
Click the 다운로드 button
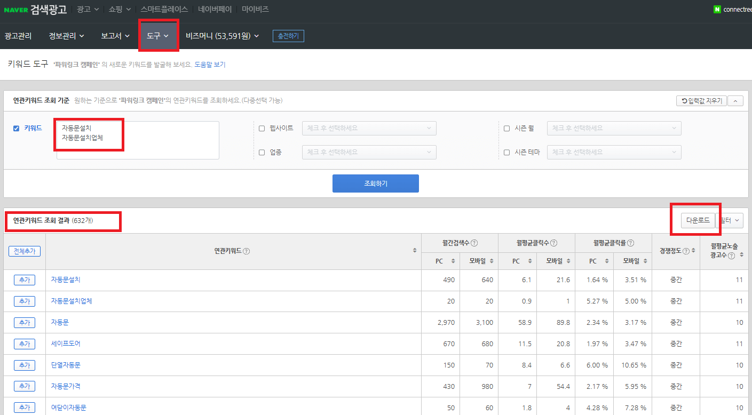click(698, 220)
